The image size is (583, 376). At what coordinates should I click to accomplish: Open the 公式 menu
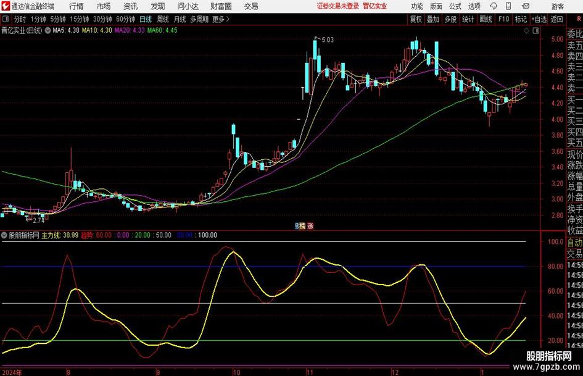(x=455, y=6)
